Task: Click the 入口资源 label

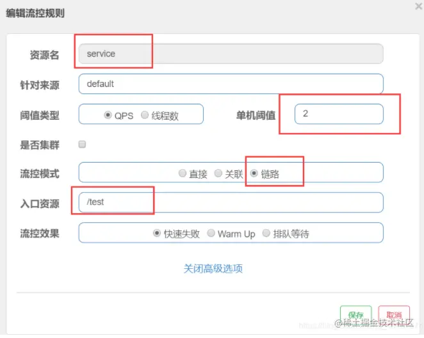Action: (40, 204)
